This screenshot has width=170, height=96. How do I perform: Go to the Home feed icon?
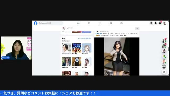click(x=78, y=23)
